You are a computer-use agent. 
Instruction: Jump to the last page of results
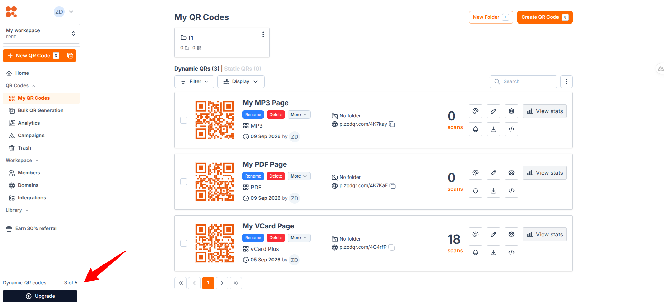coord(236,283)
